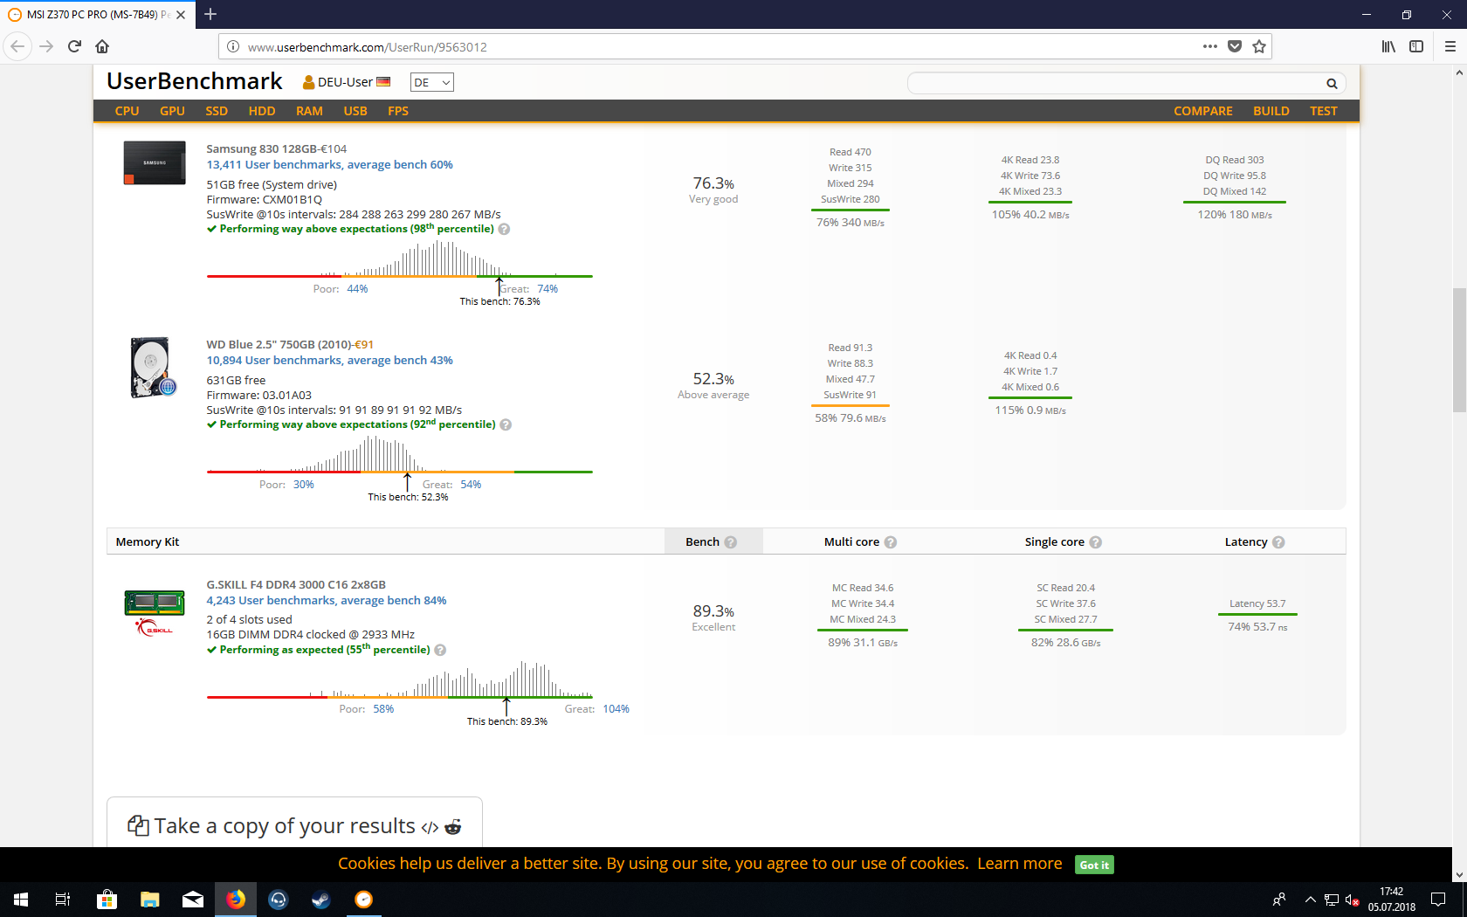Click help icon next to 55th percentile
This screenshot has width=1467, height=917.
(440, 650)
